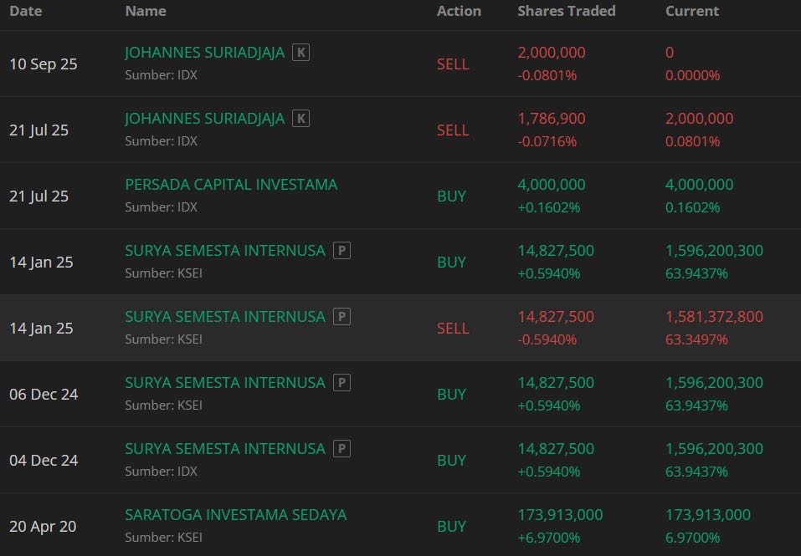Open JOHANNES SURIADJAJA link dated 10 Sep 25
The height and width of the screenshot is (556, 801).
pyautogui.click(x=204, y=53)
